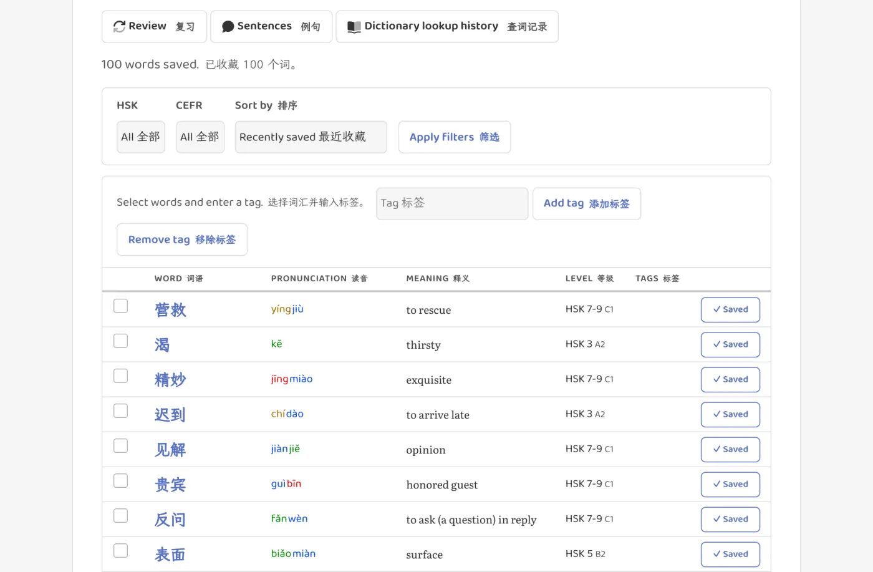Unsave 见解 with its Saved button

coord(730,449)
